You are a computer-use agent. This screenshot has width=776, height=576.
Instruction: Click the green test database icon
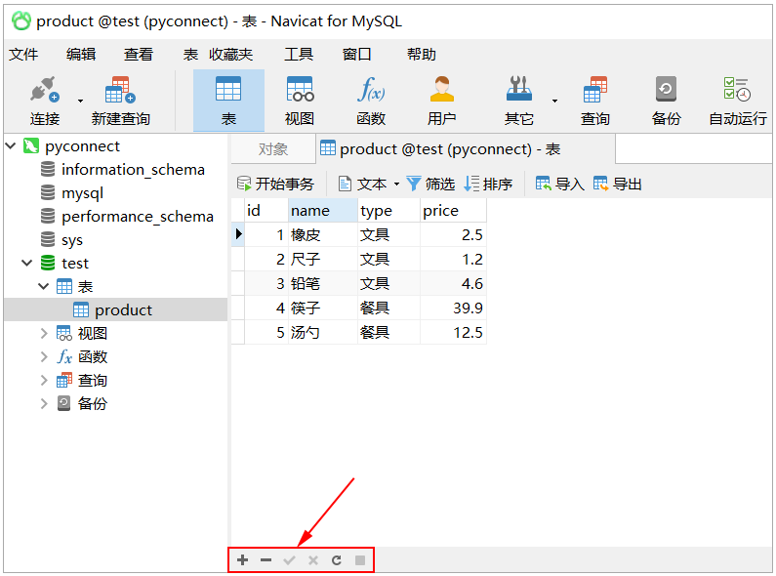click(48, 263)
